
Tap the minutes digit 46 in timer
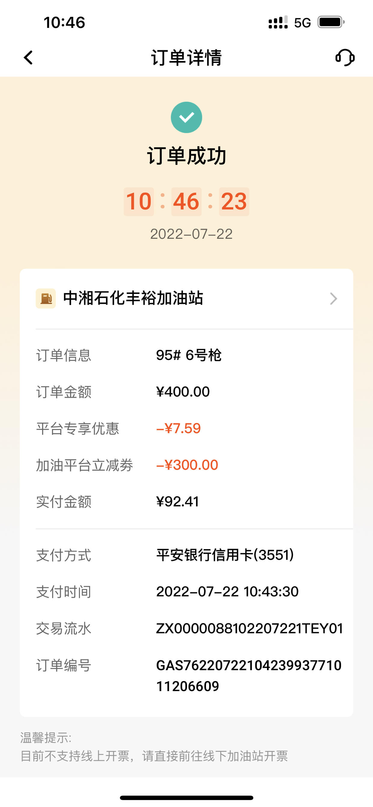186,201
